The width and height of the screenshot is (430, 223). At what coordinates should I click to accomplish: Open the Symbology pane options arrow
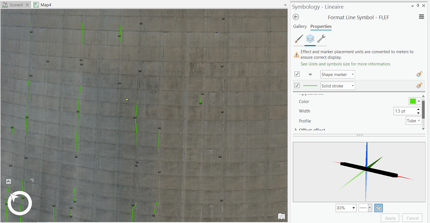pos(412,6)
